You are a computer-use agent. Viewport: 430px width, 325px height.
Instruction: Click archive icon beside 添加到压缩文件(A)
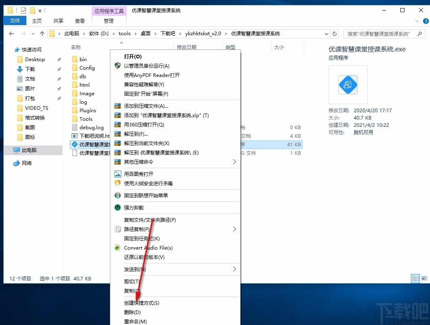pos(118,106)
